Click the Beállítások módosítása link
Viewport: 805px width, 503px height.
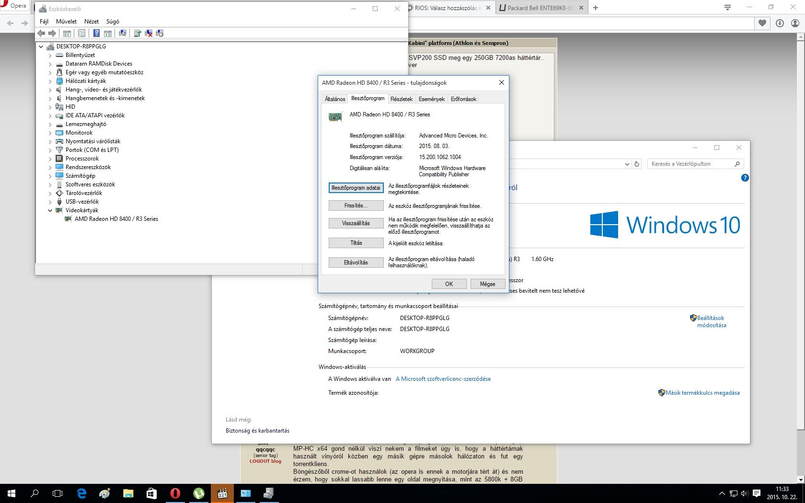tap(712, 321)
